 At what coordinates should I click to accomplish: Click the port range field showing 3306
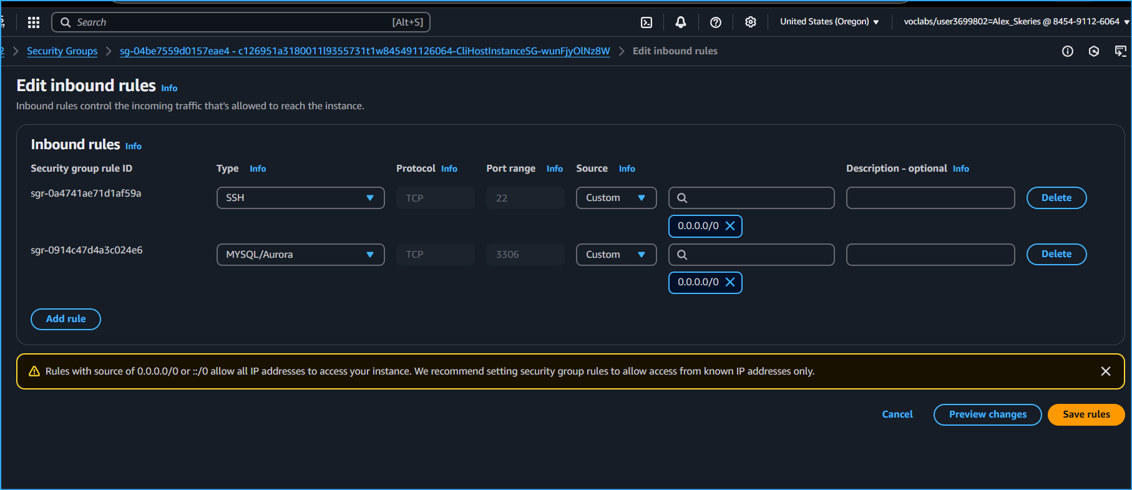(x=525, y=255)
